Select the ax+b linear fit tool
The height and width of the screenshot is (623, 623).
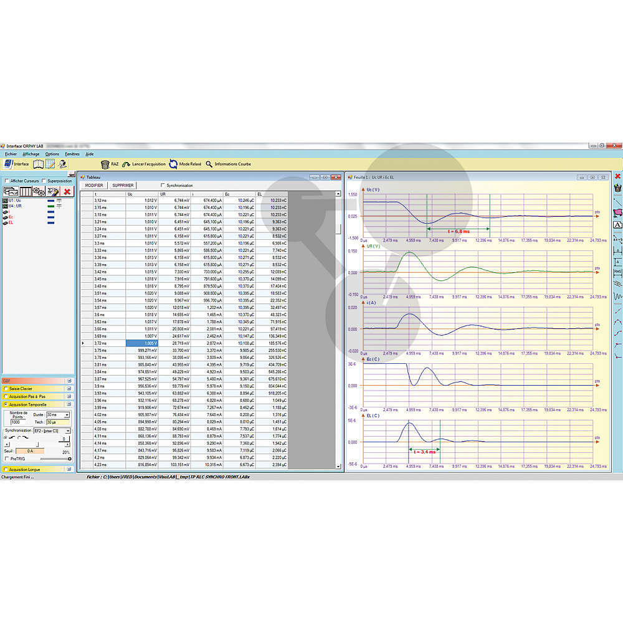coord(617,239)
